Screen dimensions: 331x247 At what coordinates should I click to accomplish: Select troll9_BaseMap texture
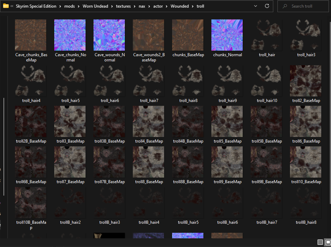pos(227,165)
